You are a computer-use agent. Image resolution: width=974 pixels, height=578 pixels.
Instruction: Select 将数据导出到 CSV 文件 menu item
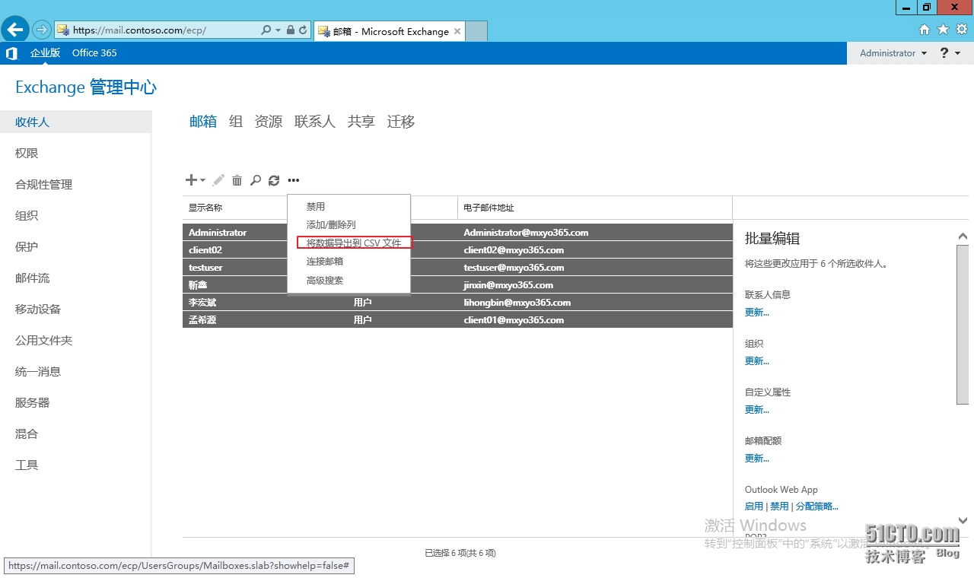pos(353,243)
